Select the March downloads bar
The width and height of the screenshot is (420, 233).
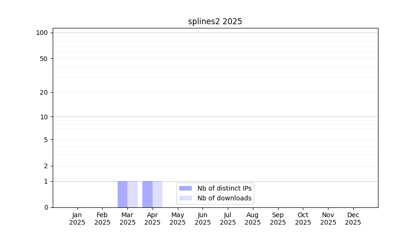133,194
